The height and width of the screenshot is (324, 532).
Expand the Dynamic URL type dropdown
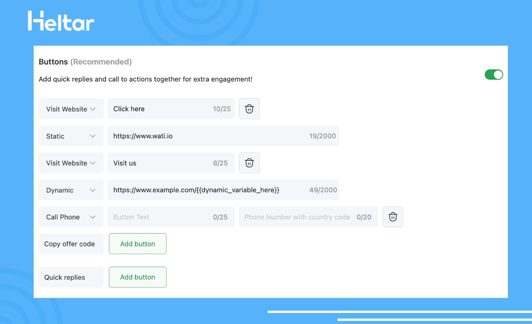pyautogui.click(x=71, y=190)
